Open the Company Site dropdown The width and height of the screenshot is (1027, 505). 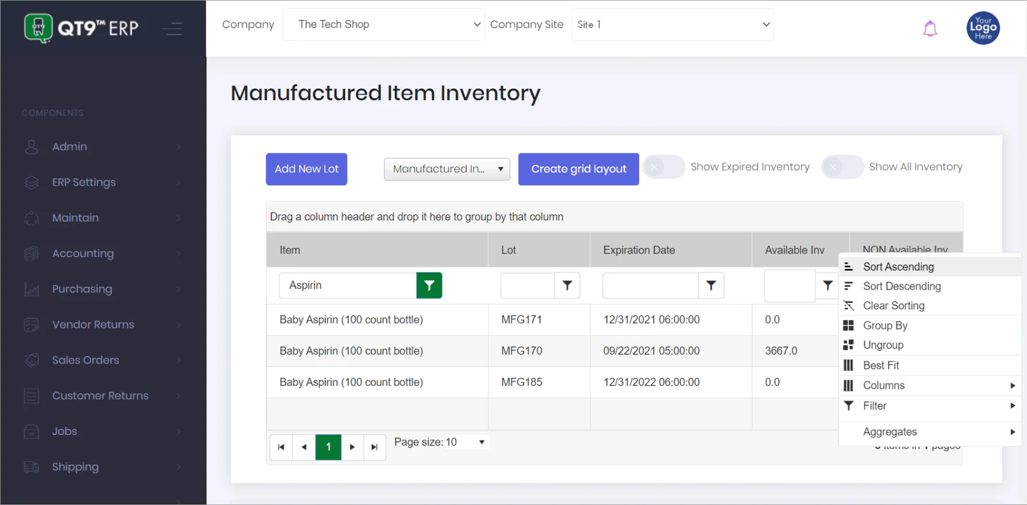click(x=673, y=25)
